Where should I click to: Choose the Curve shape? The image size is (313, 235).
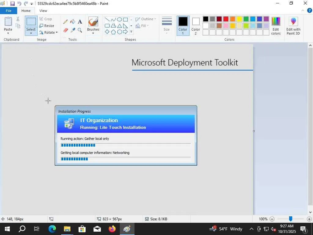tap(113, 19)
